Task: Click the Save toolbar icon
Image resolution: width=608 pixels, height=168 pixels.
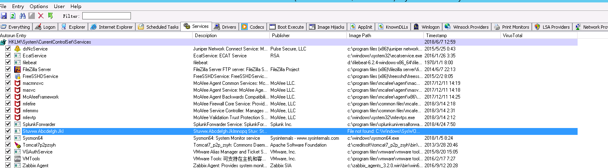Action: (x=4, y=16)
